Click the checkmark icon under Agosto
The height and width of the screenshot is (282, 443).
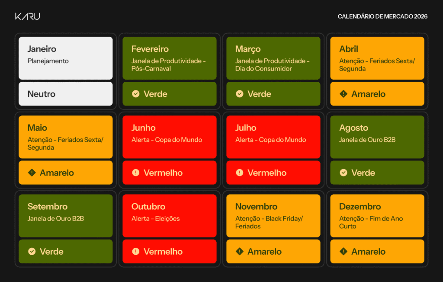click(x=343, y=173)
